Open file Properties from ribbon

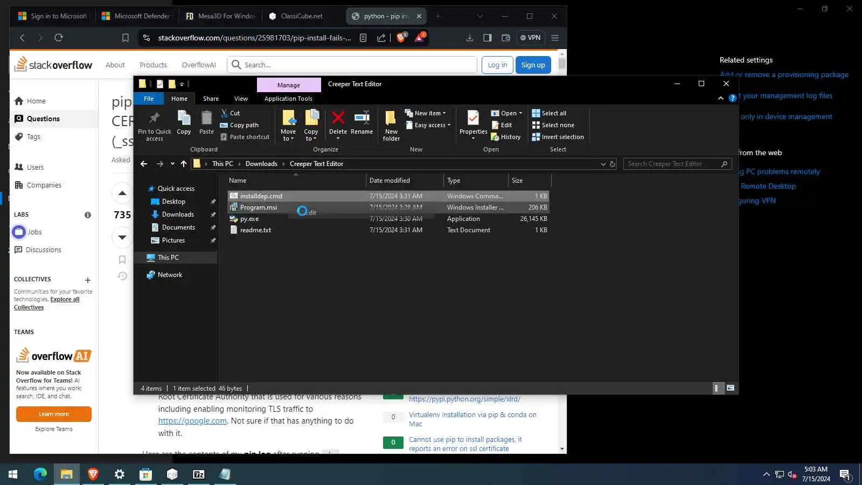[x=473, y=125]
